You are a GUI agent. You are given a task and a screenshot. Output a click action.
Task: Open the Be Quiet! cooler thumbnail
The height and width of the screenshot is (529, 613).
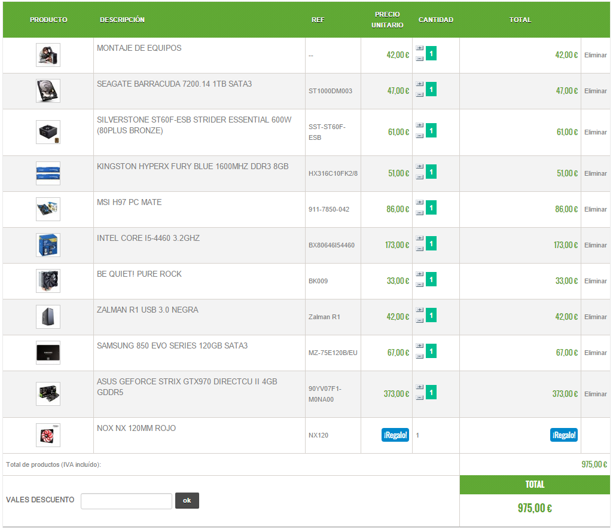(x=48, y=281)
